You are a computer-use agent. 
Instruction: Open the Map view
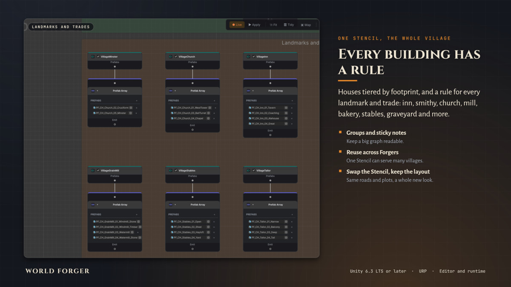(x=306, y=25)
